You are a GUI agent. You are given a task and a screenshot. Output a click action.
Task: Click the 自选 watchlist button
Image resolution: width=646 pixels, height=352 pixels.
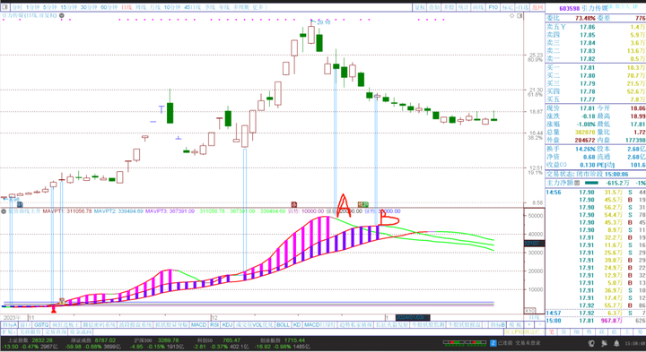[522, 7]
